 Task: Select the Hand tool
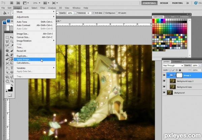tap(7, 81)
